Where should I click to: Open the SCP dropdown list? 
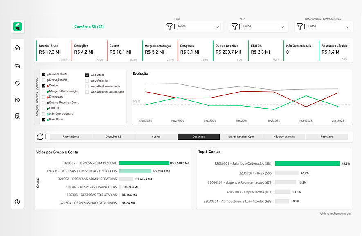click(x=282, y=27)
